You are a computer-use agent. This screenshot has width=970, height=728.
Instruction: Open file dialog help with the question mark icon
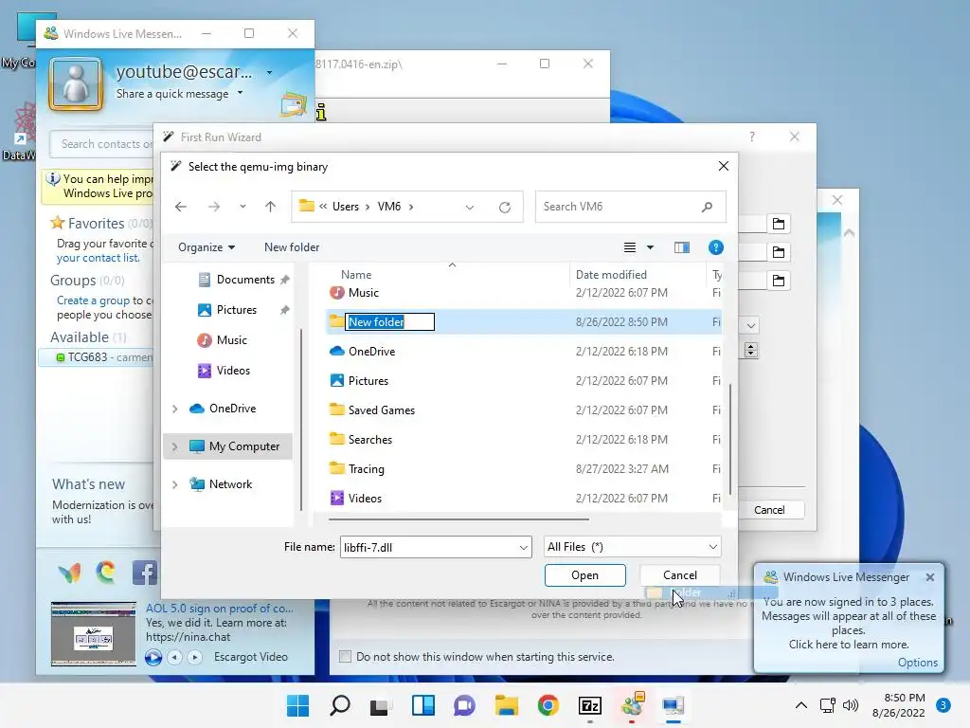point(716,247)
